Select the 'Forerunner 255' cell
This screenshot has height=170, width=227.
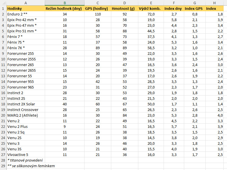point(26,53)
